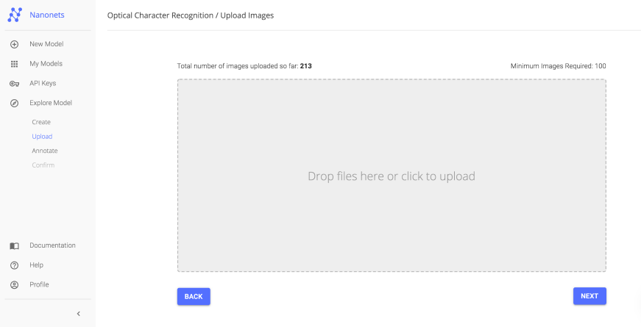The image size is (641, 327).
Task: Select the Upload step in sidebar
Action: (x=42, y=137)
